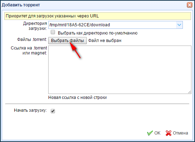The image size is (195, 142).
Task: Click the Новая ссылка с новой строки hint
Action: point(77,98)
